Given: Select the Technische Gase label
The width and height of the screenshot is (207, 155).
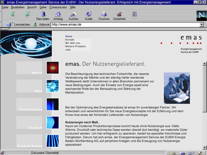Looking at the screenshot, I should pos(30,110).
